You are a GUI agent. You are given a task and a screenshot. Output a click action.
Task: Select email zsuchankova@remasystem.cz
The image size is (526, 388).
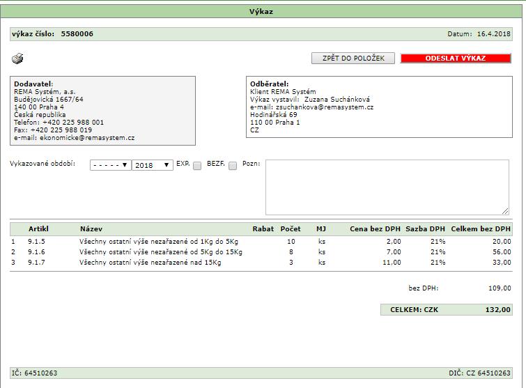(325, 107)
